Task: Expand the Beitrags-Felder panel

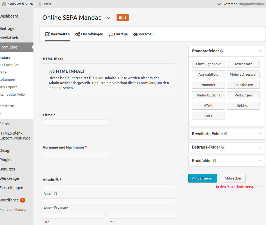Action: [x=261, y=147]
